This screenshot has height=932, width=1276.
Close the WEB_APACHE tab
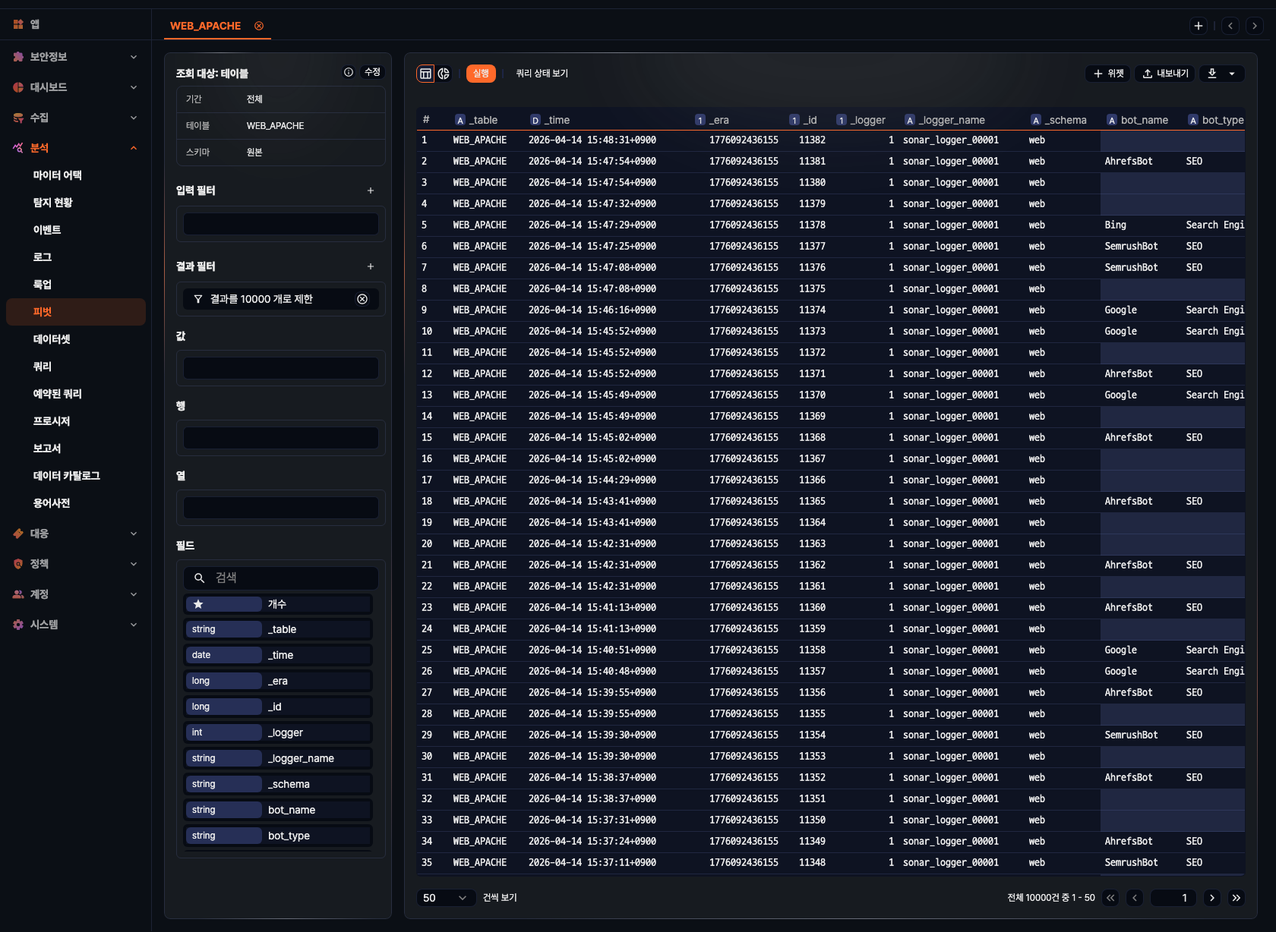[259, 26]
